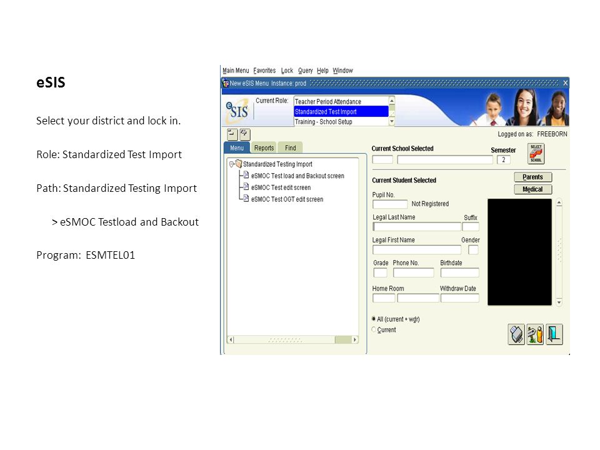Collapse the Standardized Testing Import tree node
This screenshot has width=600, height=450.
pyautogui.click(x=231, y=164)
